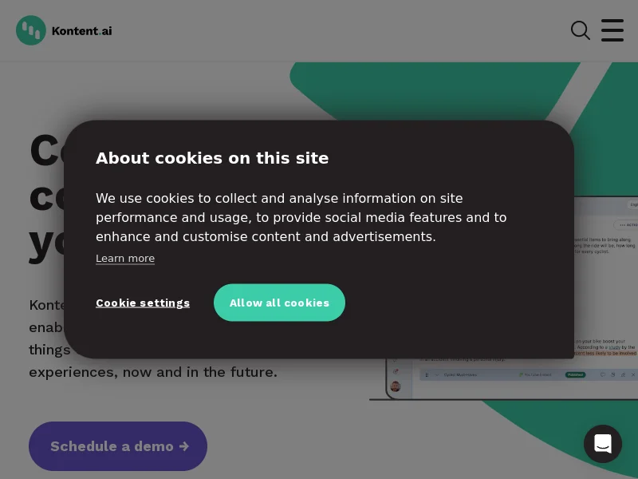This screenshot has width=638, height=479.
Task: Click the user avatar in product preview
Action: [396, 386]
